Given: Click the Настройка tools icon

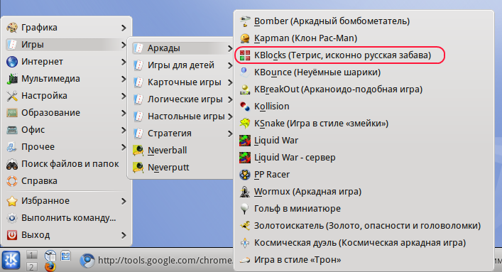Looking at the screenshot, I should click(x=12, y=95).
